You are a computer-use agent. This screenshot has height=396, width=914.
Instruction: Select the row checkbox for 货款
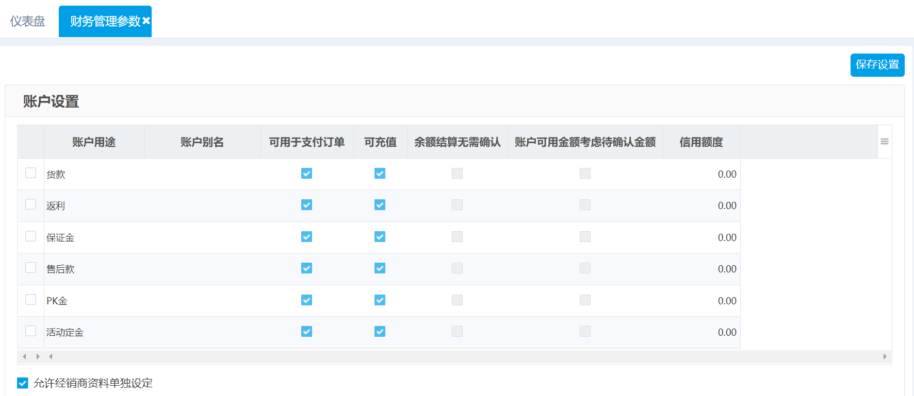click(31, 173)
